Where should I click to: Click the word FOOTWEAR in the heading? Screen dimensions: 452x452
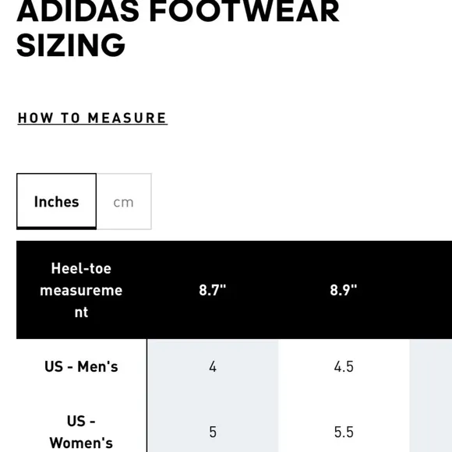point(245,11)
